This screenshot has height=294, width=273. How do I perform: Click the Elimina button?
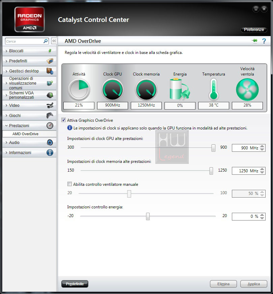coord(223,284)
